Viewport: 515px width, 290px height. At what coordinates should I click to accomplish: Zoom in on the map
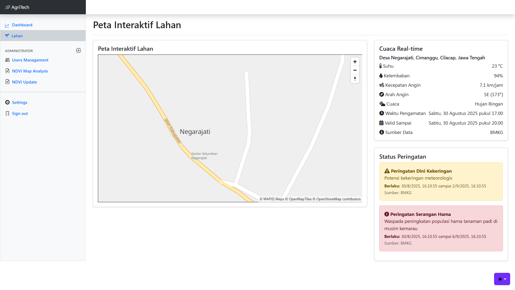coord(355,62)
